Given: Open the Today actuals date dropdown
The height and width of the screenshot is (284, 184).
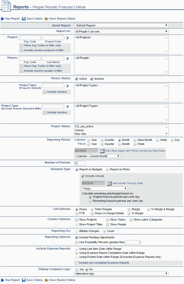Looking at the screenshot, I should tap(105, 189).
